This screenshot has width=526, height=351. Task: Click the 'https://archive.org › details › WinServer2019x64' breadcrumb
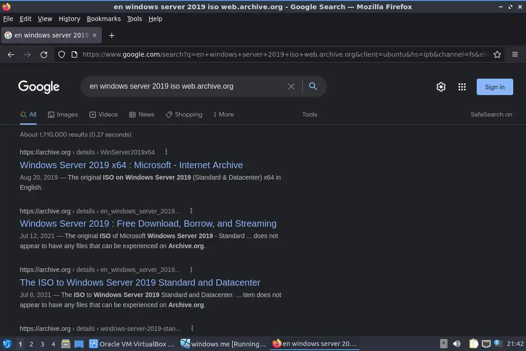click(x=87, y=152)
